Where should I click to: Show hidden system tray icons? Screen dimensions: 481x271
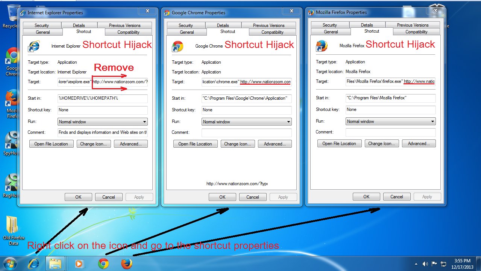coord(416,264)
